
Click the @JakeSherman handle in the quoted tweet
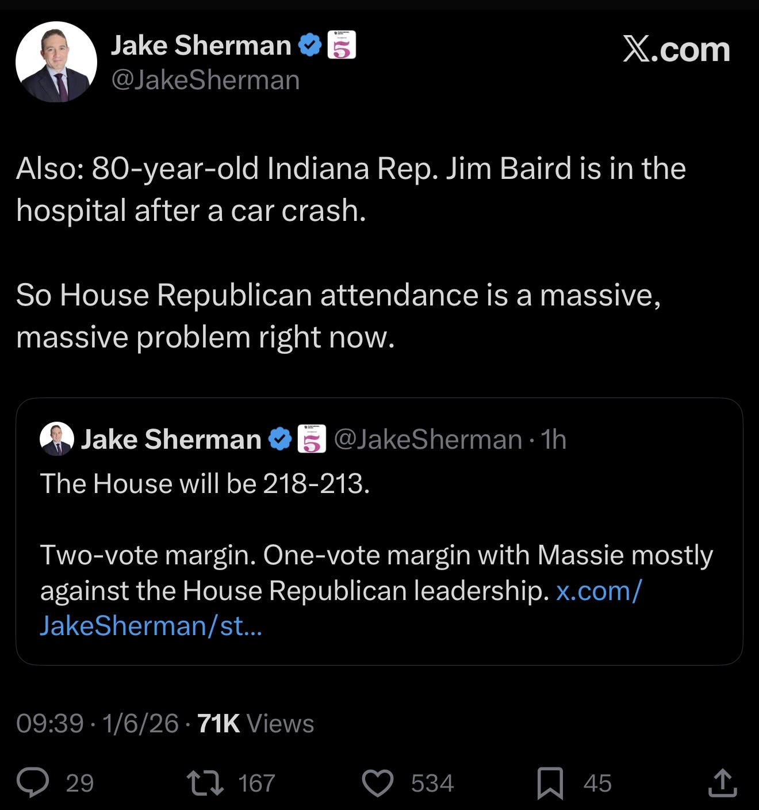[x=428, y=440]
